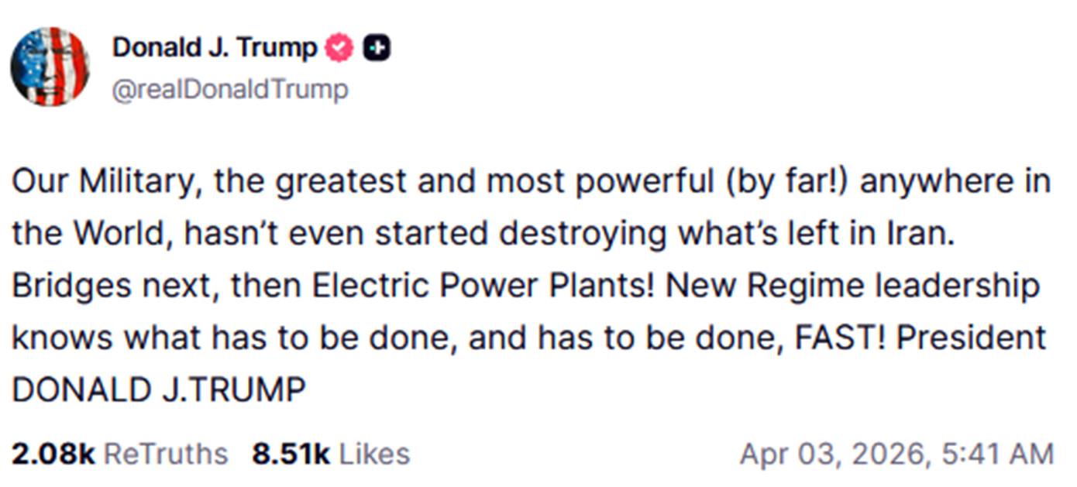The image size is (1077, 487).
Task: Click the "DONALD J.TRUMP" signature line
Action: pos(159,390)
